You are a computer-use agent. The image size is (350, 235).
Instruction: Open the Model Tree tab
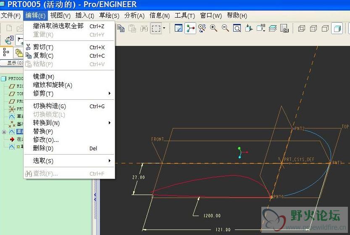pos(6,53)
